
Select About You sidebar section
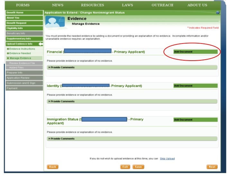[x=24, y=18]
